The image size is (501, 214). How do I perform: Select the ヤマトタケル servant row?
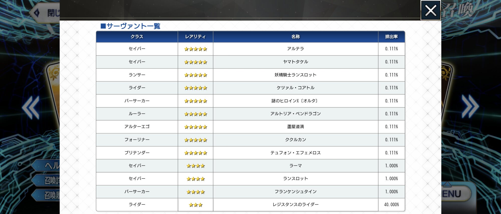(295, 62)
